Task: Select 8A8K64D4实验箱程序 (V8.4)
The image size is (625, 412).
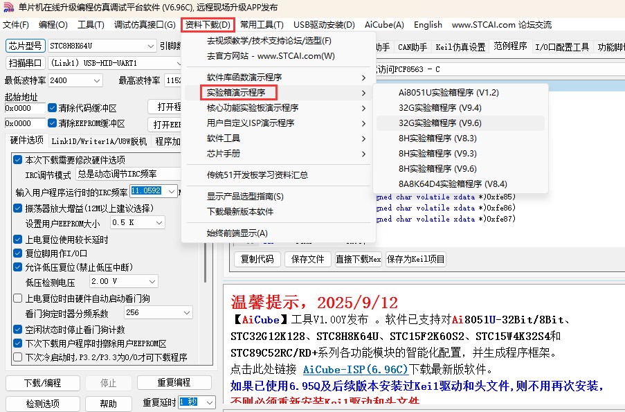Action: (460, 184)
